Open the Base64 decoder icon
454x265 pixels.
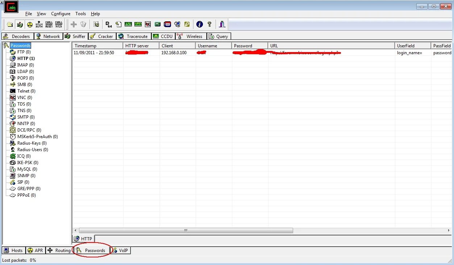point(109,25)
